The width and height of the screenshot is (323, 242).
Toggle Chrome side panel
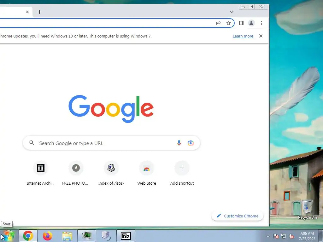click(x=241, y=23)
